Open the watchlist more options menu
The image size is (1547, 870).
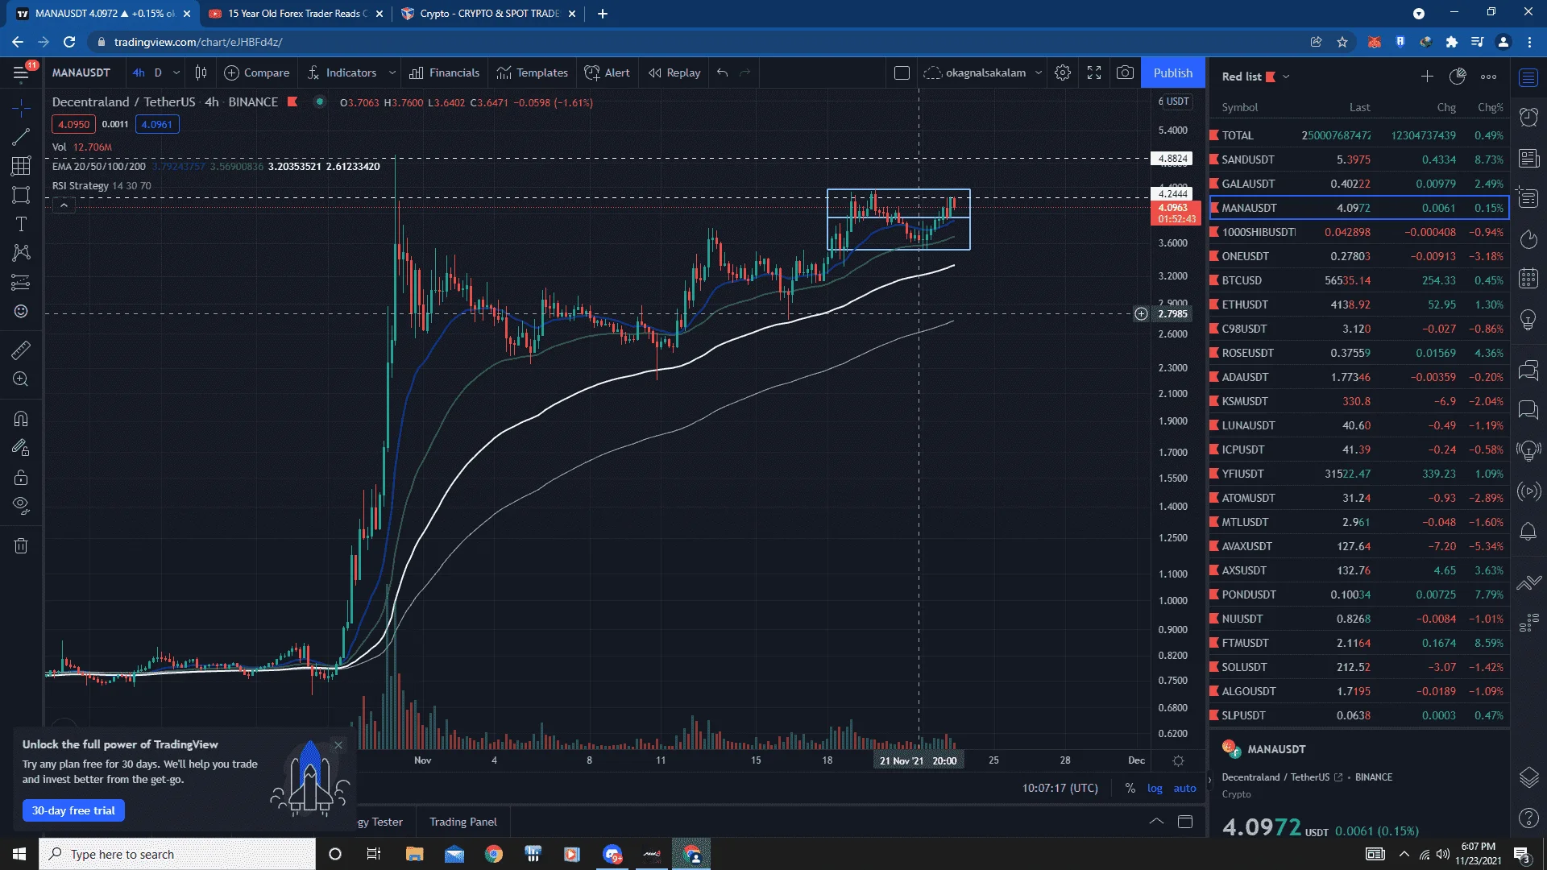pos(1488,77)
